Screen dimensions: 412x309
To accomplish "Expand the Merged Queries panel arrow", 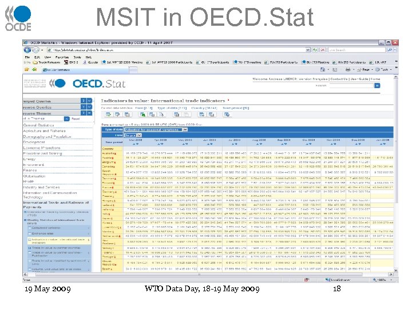I will tap(89, 101).
